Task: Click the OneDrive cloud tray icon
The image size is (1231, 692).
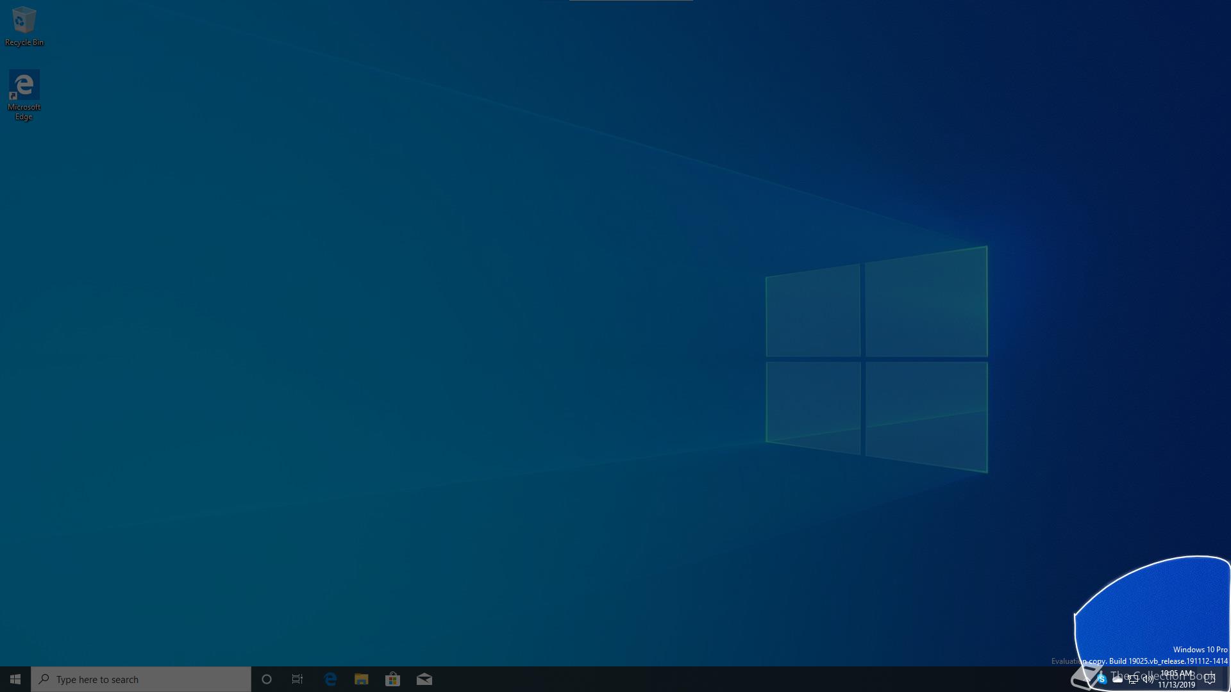Action: click(1118, 679)
